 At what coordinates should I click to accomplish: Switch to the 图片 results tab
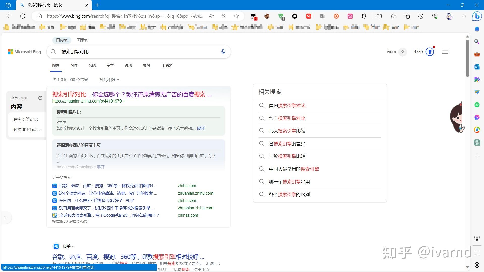coord(74,65)
